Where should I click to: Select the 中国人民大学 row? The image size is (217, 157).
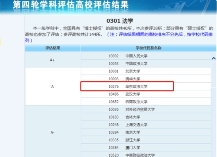(146, 56)
